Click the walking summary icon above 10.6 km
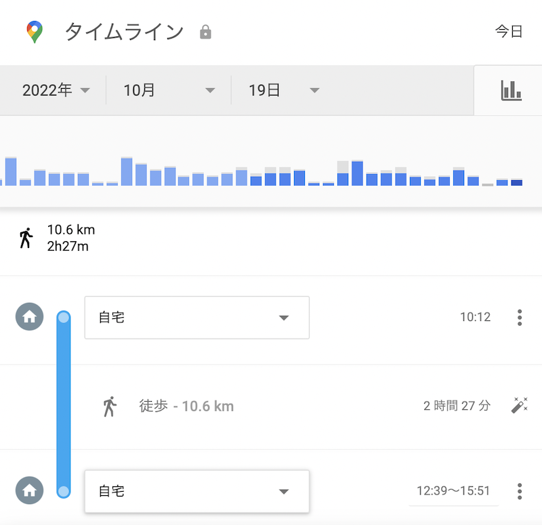The width and height of the screenshot is (542, 525). click(26, 238)
